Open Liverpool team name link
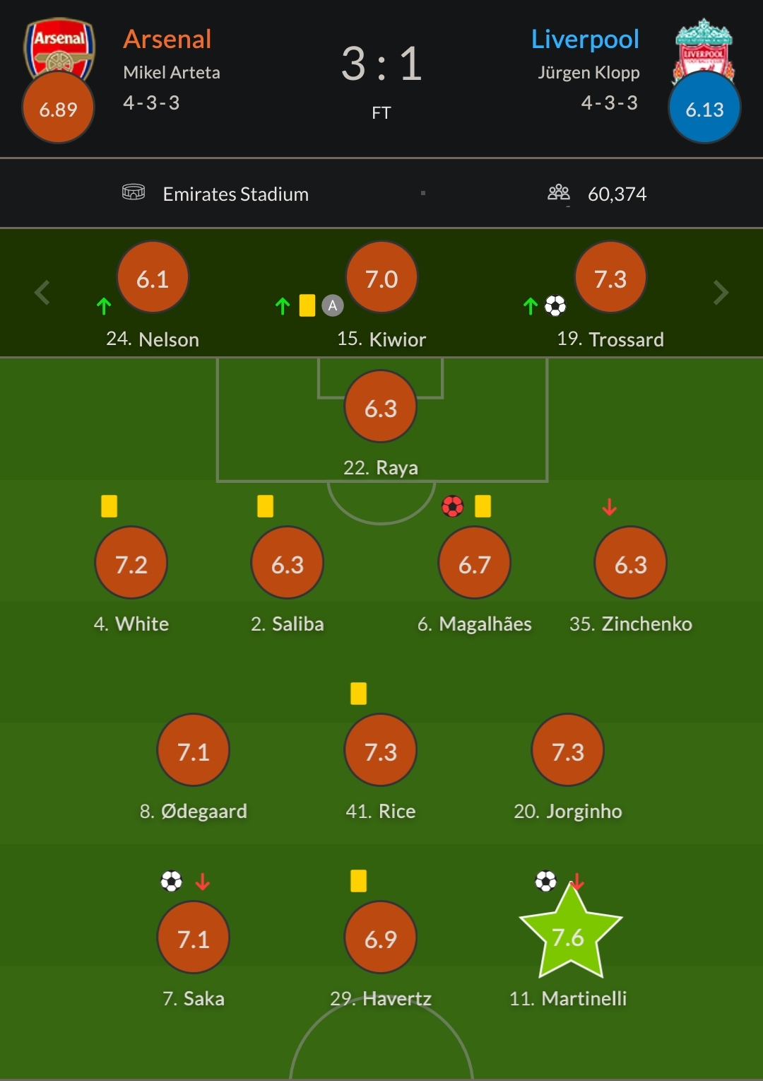This screenshot has width=763, height=1081. (x=585, y=39)
